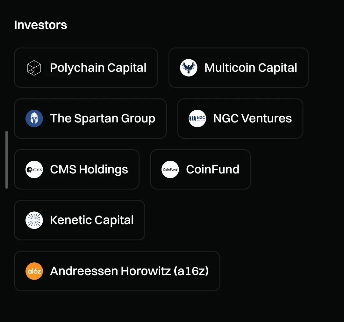
Task: Open the Polychain Capital investor name
Action: (98, 68)
